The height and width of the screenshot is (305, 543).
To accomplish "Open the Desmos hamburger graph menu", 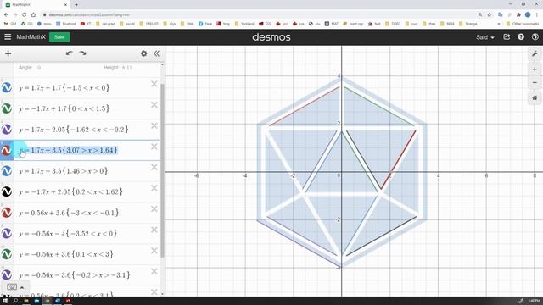I will pos(8,37).
